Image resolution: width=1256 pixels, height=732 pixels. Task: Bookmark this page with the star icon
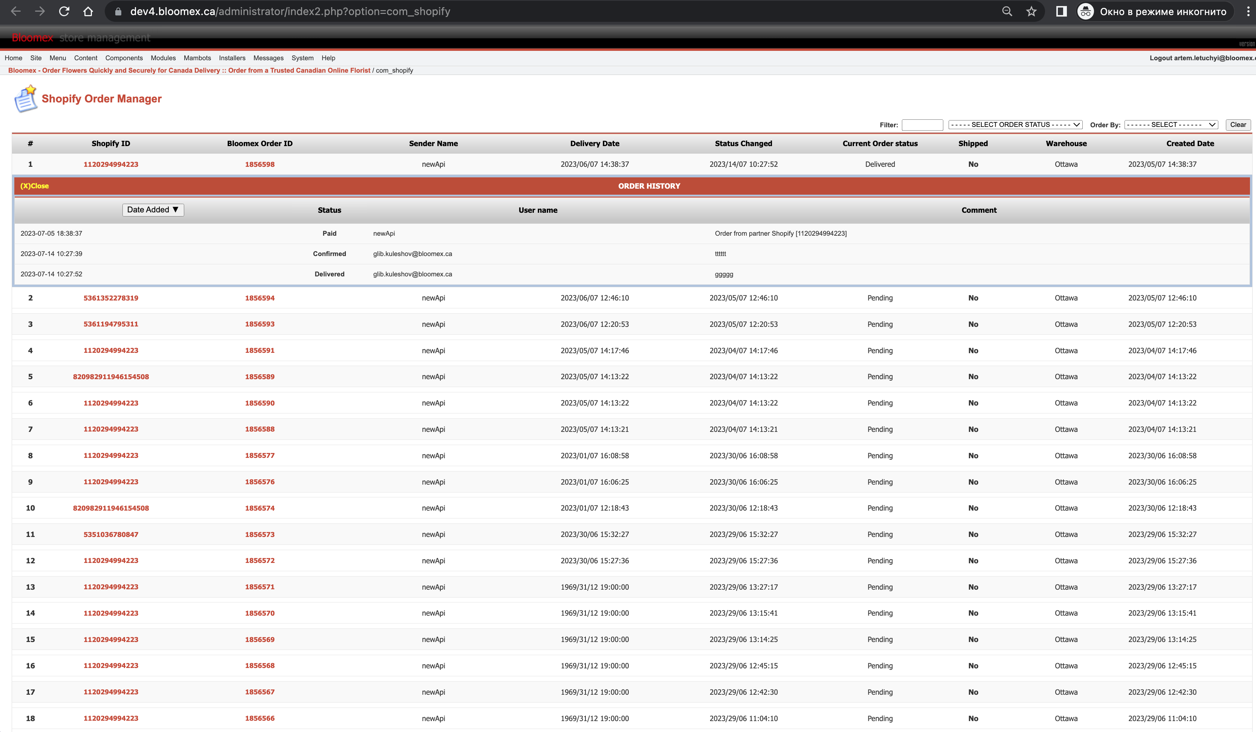point(1031,11)
